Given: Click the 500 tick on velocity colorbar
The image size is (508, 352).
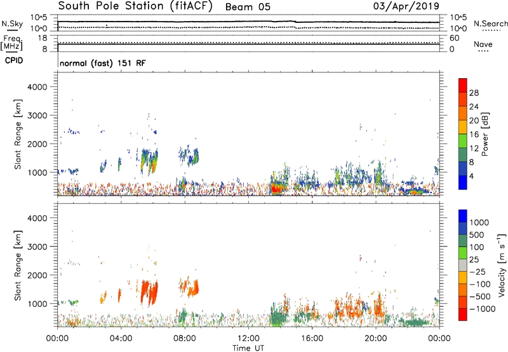Looking at the screenshot, I should click(477, 234).
